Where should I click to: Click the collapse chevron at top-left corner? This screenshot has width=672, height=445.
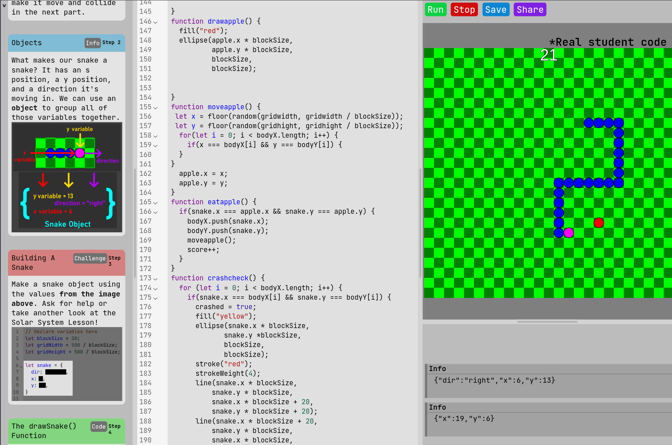point(4,5)
